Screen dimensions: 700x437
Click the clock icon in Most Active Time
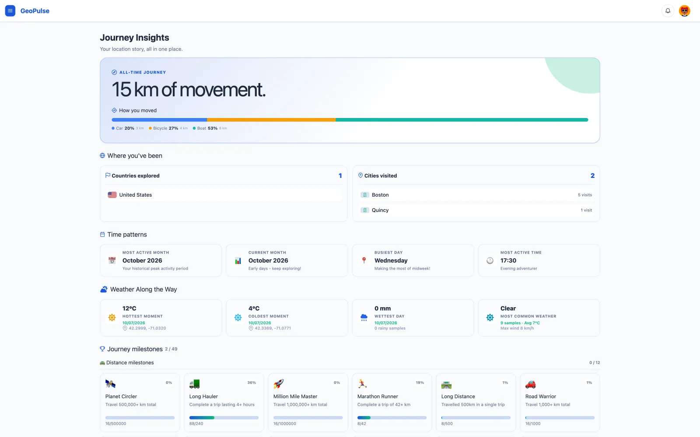coord(490,260)
